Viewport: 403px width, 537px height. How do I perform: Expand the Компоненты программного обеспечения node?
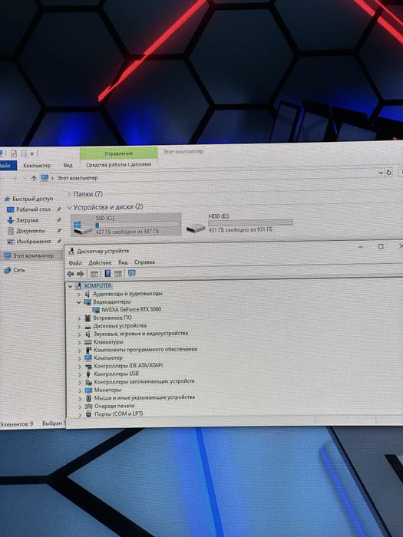click(80, 351)
